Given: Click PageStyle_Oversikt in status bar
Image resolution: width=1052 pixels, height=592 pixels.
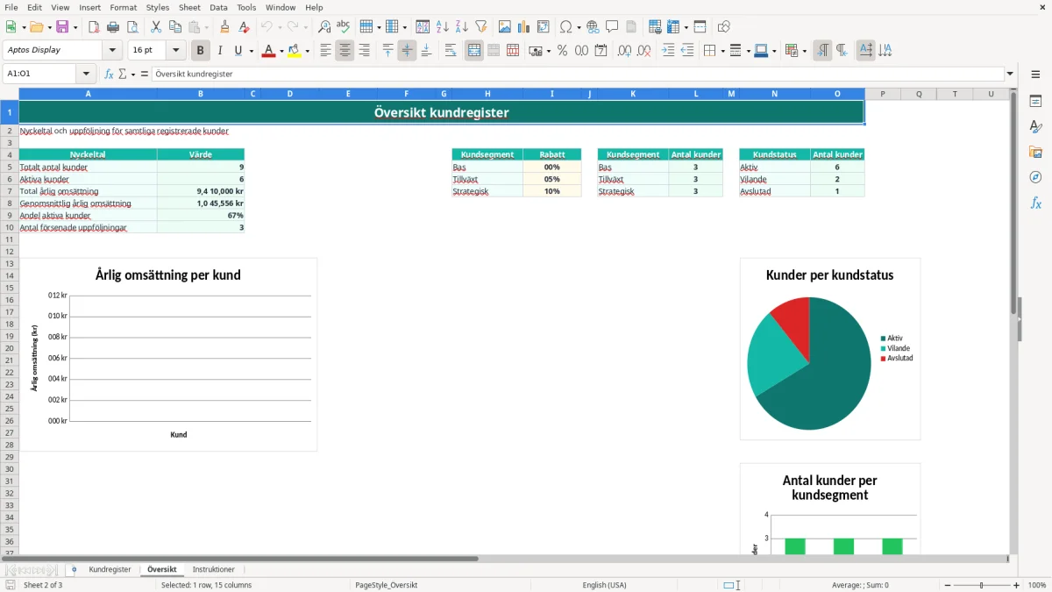Looking at the screenshot, I should (386, 585).
